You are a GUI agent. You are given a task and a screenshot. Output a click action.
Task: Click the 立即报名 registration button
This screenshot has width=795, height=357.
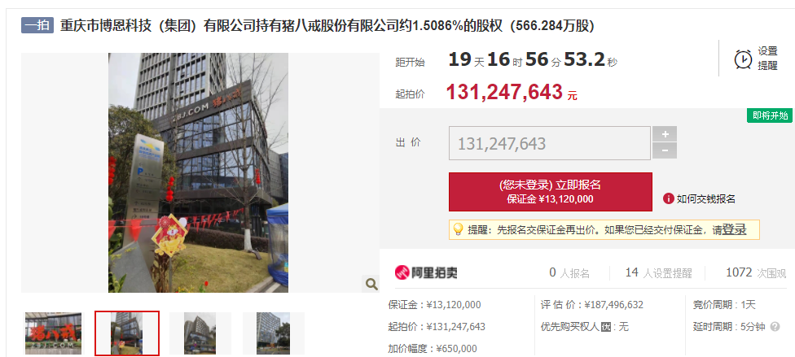pyautogui.click(x=550, y=192)
